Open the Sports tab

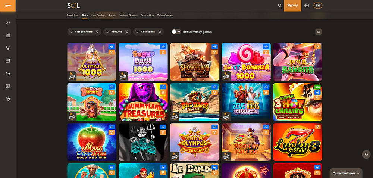(112, 15)
